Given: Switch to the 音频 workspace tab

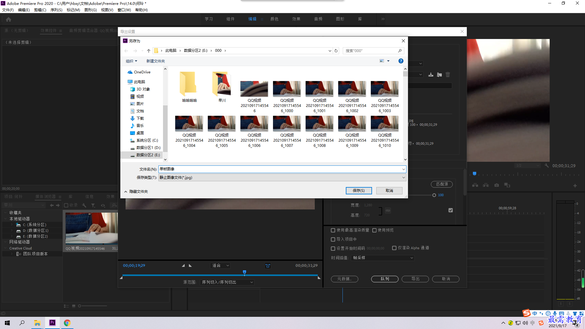Looking at the screenshot, I should [x=318, y=19].
